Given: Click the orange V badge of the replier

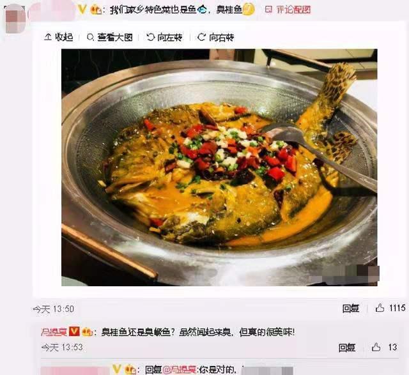Looking at the screenshot, I should coord(74,332).
